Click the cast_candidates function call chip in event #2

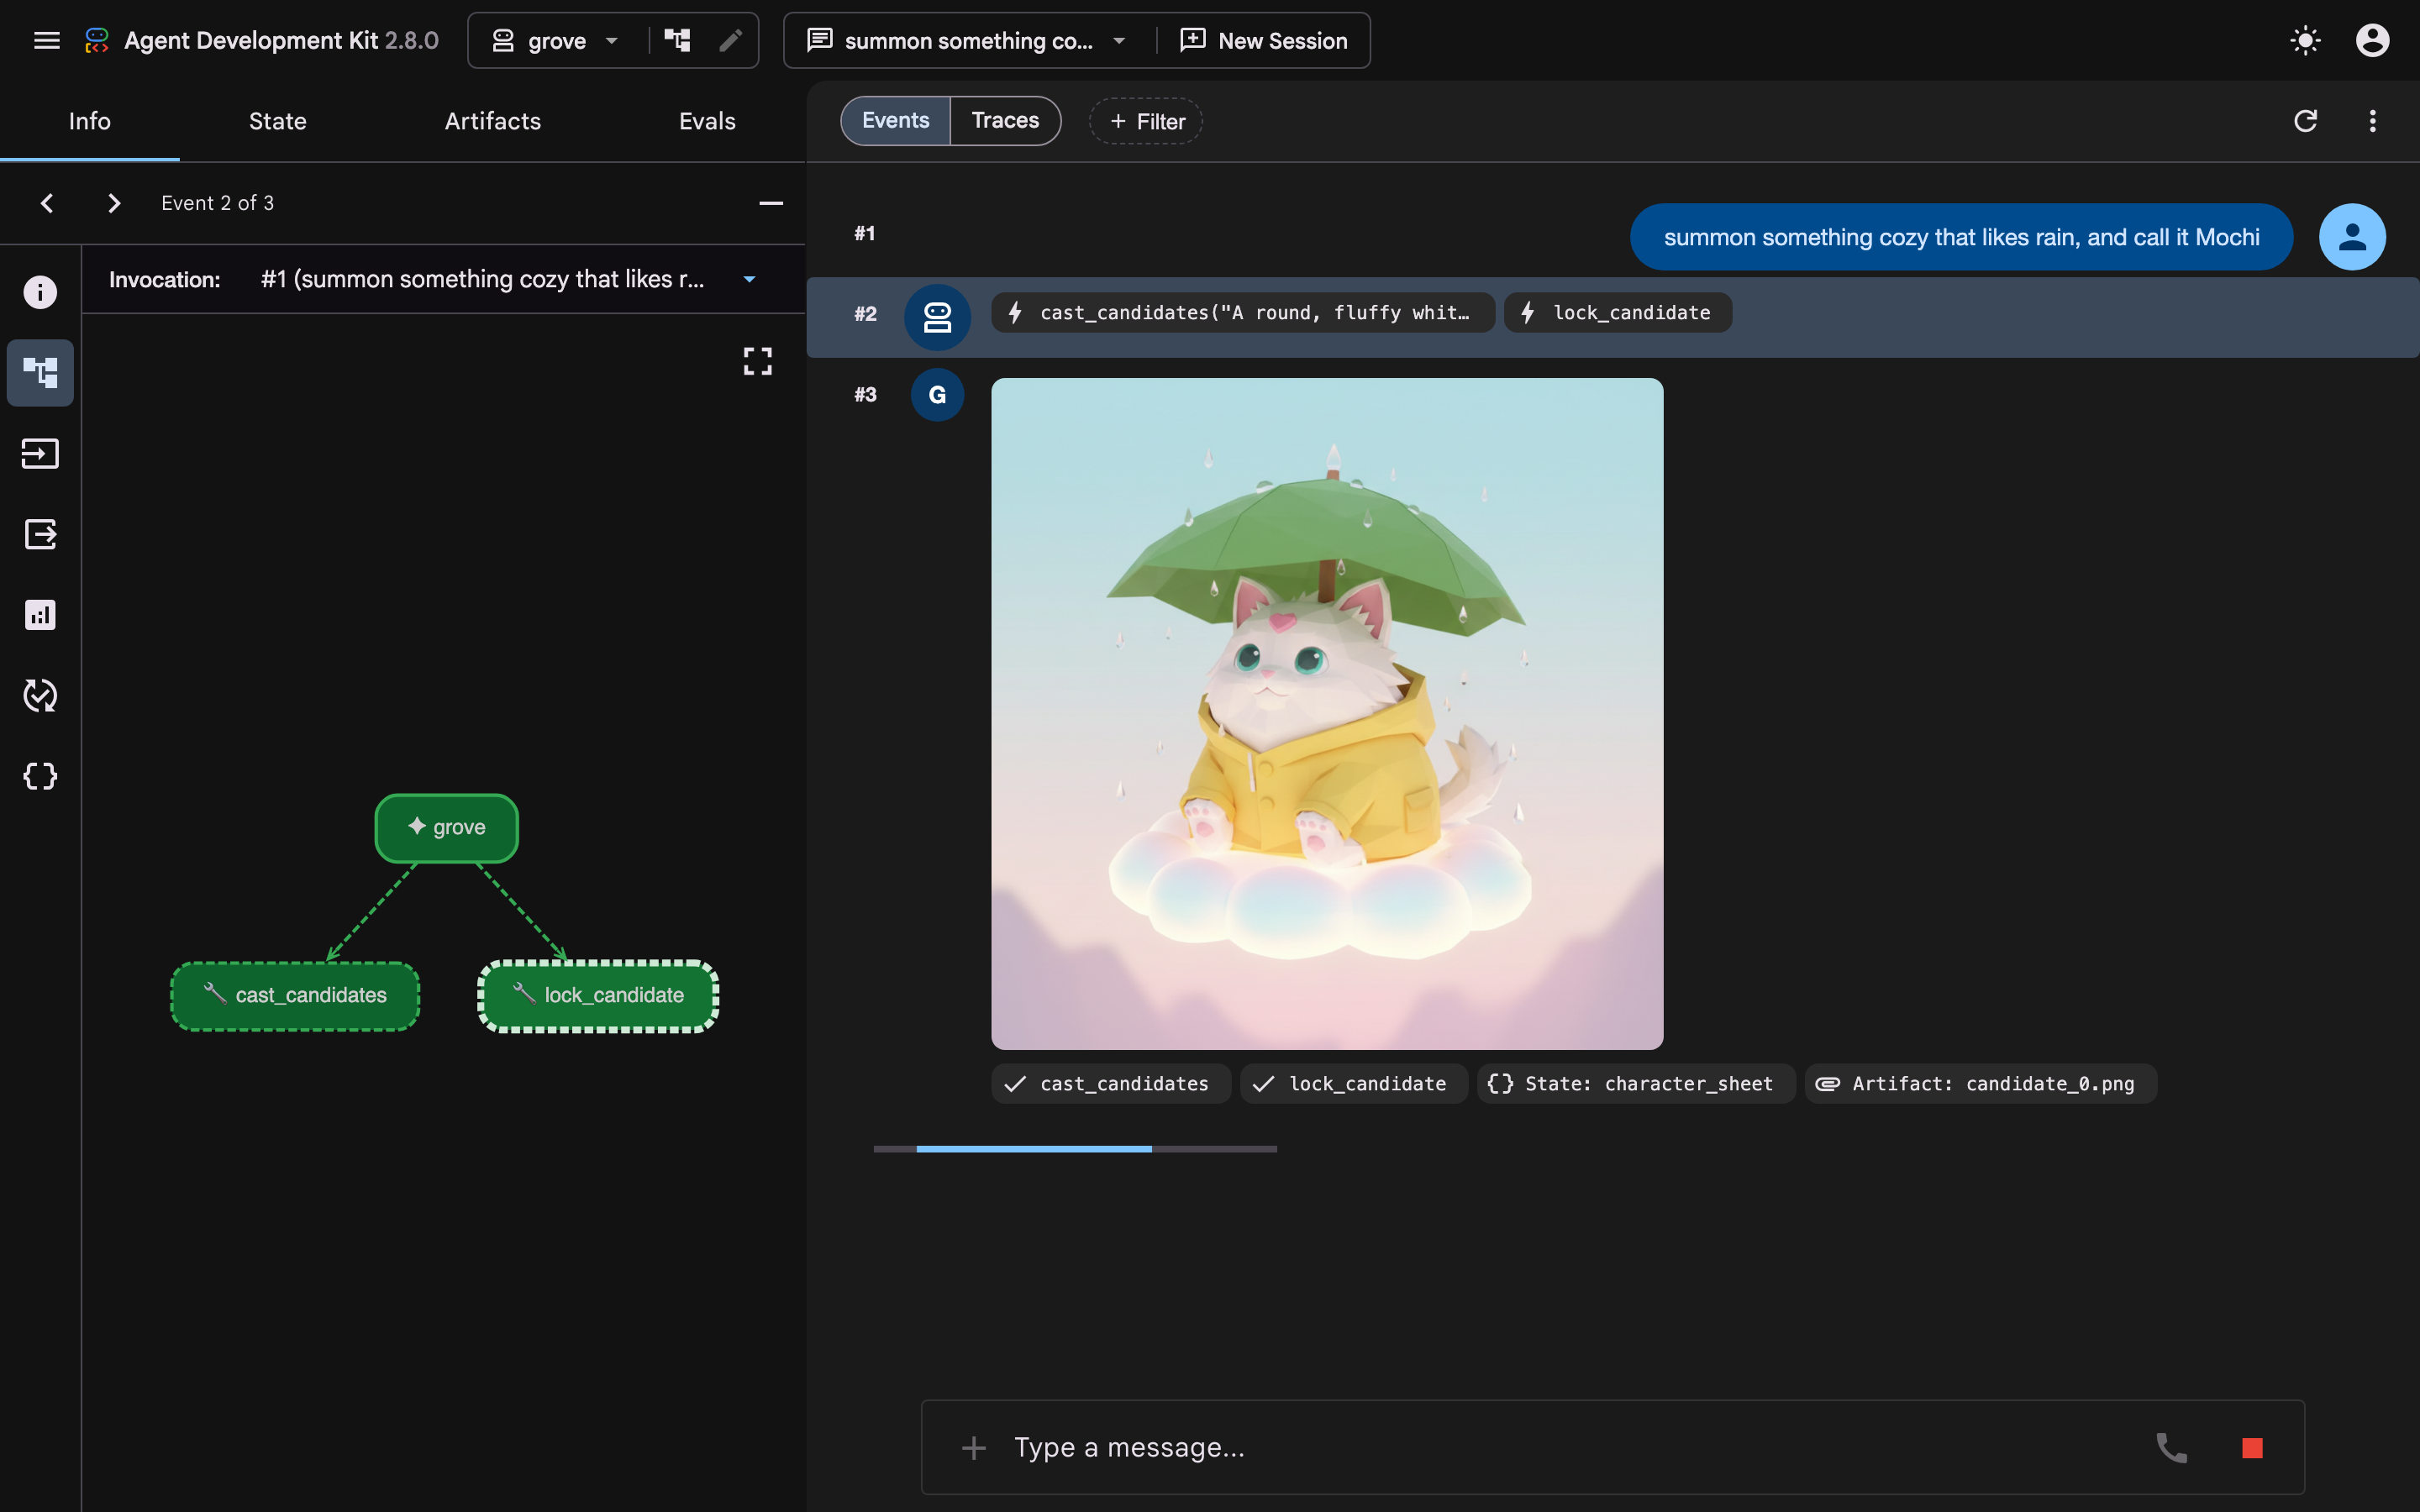[x=1242, y=313]
